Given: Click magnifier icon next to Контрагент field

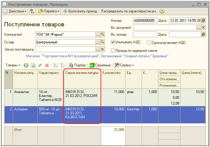Looking at the screenshot, I should coord(103,34).
